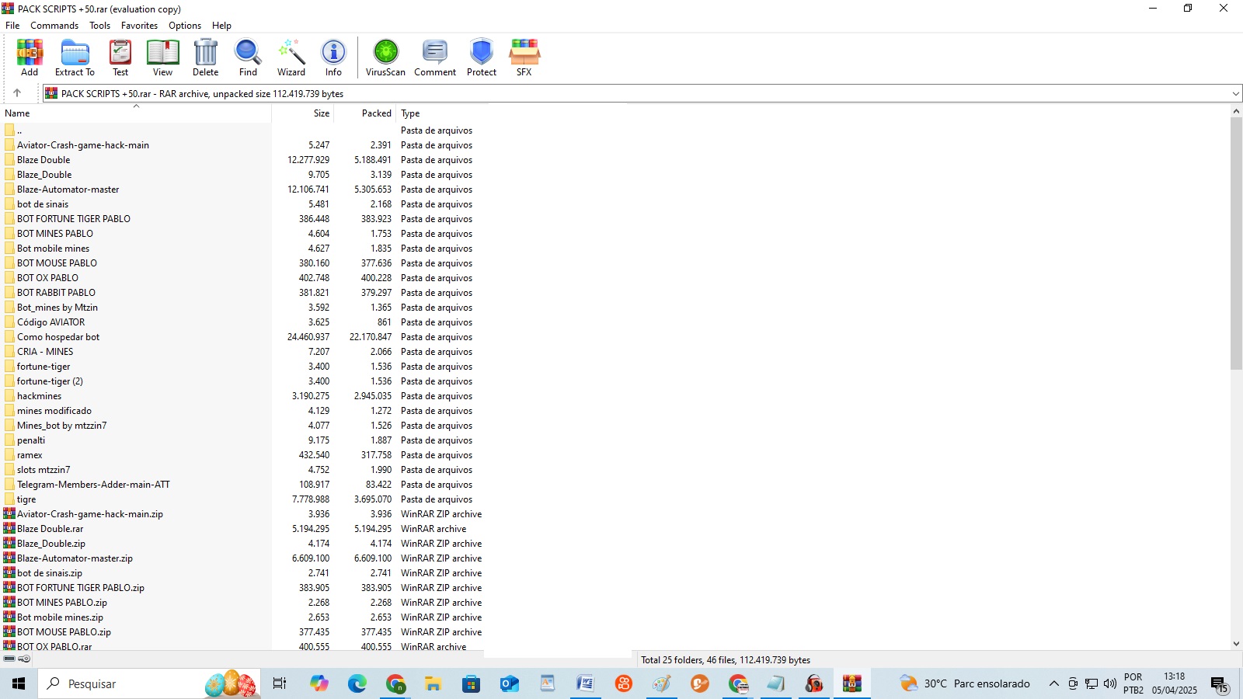Click the Add toolbar icon
Image resolution: width=1243 pixels, height=699 pixels.
pos(30,58)
